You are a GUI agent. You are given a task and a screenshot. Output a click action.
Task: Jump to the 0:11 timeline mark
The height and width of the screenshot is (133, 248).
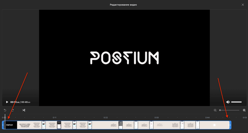55,118
